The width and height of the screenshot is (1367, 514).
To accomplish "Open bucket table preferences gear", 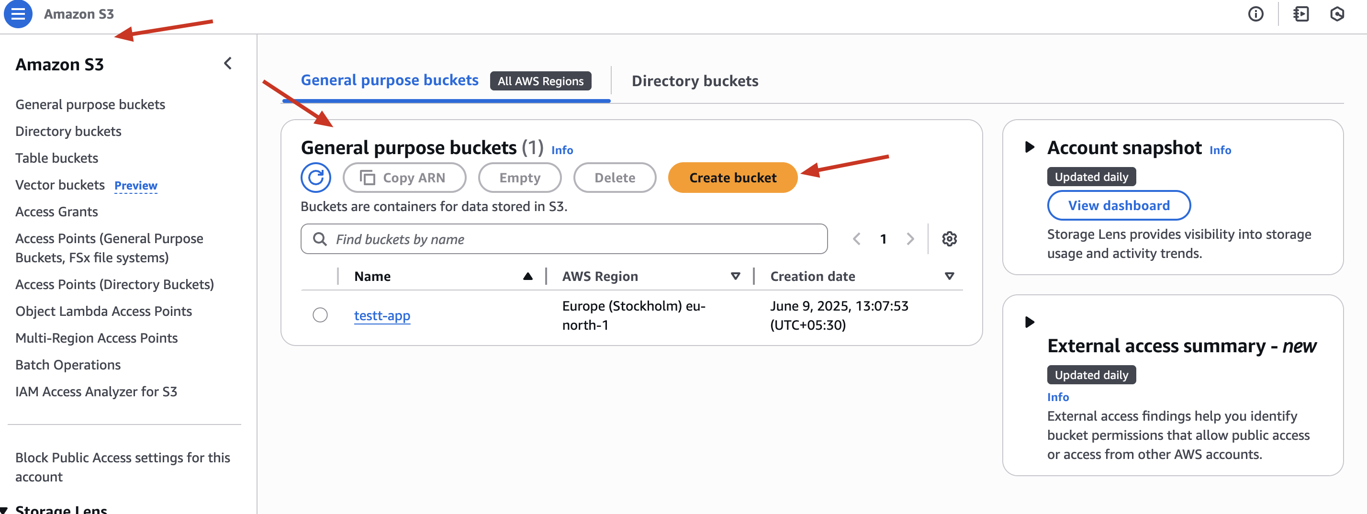I will point(949,239).
